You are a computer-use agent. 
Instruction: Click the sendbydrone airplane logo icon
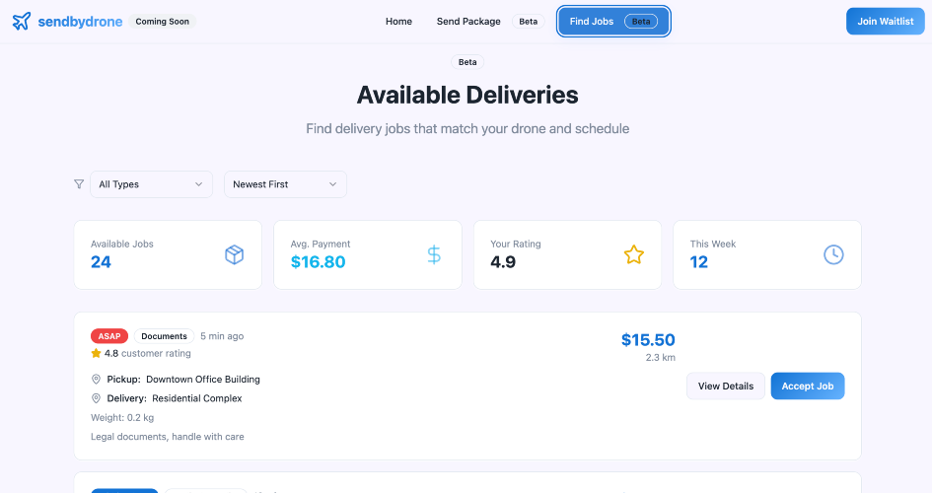click(22, 21)
